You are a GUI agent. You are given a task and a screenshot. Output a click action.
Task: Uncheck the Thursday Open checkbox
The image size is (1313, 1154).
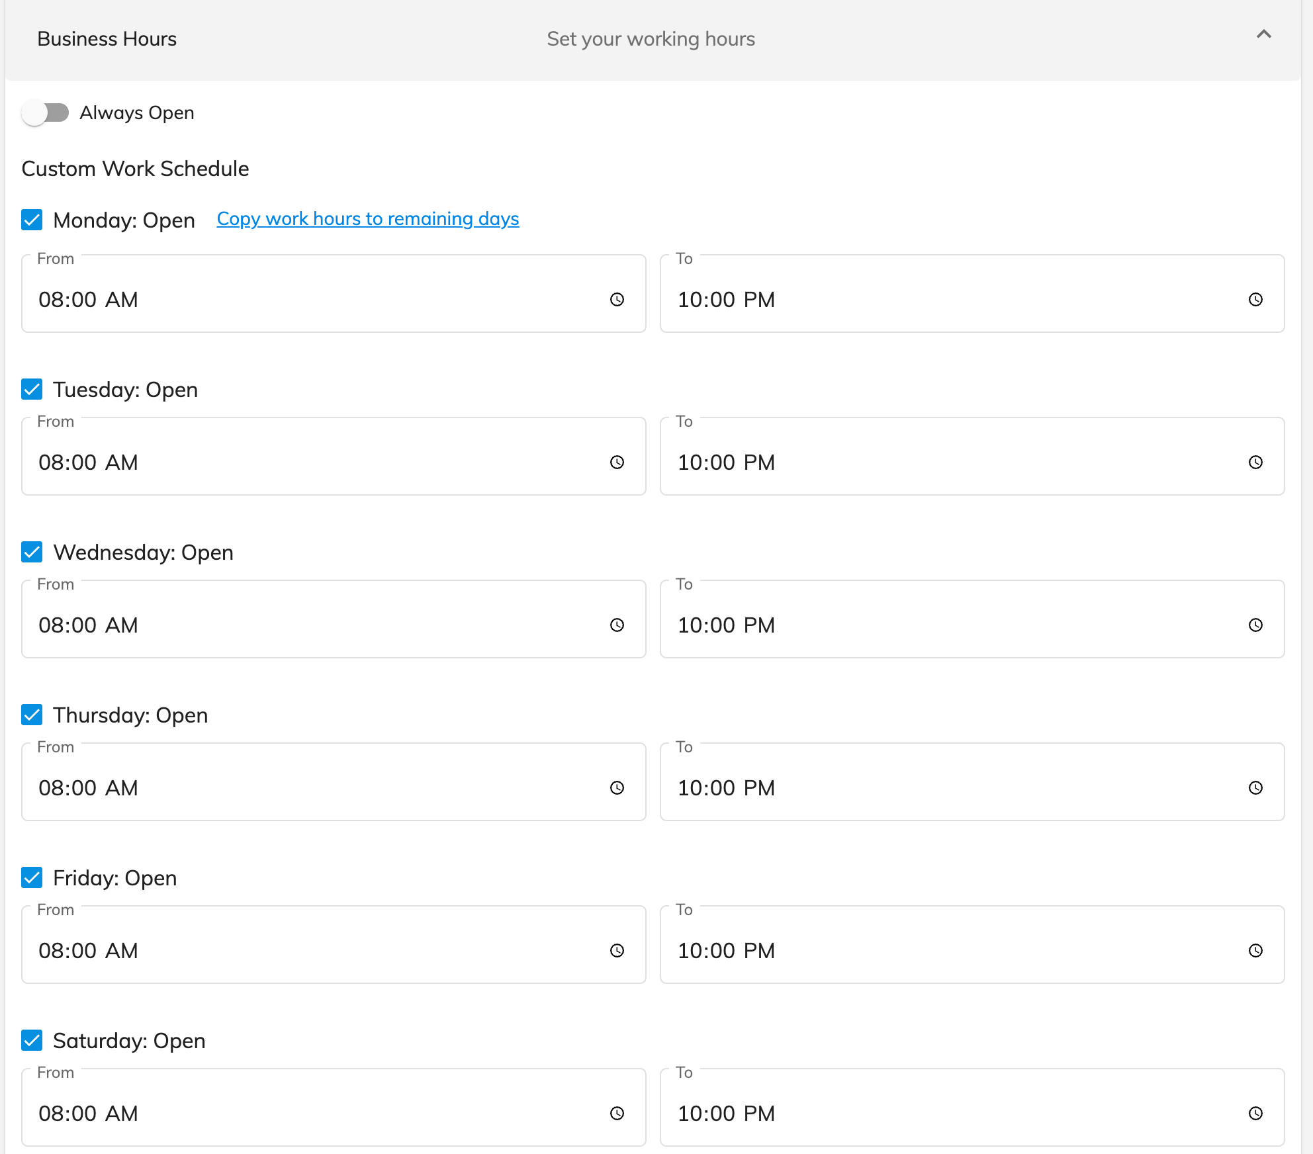point(32,715)
